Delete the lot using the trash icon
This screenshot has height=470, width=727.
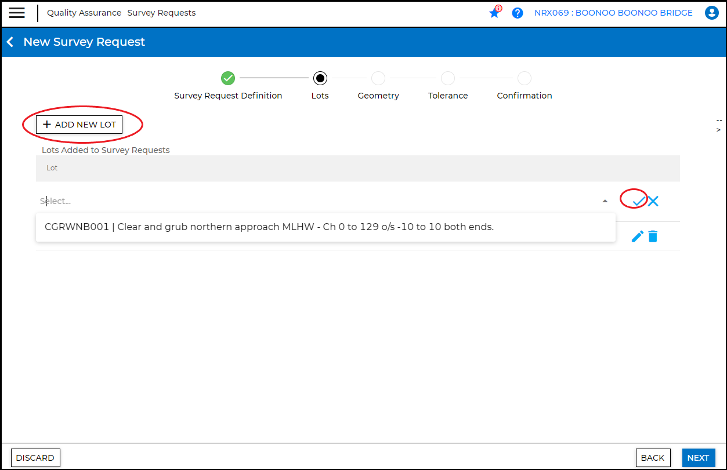[653, 236]
